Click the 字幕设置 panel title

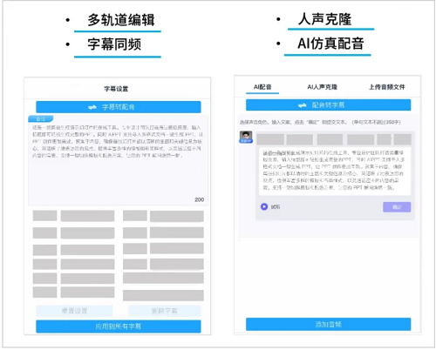point(116,89)
